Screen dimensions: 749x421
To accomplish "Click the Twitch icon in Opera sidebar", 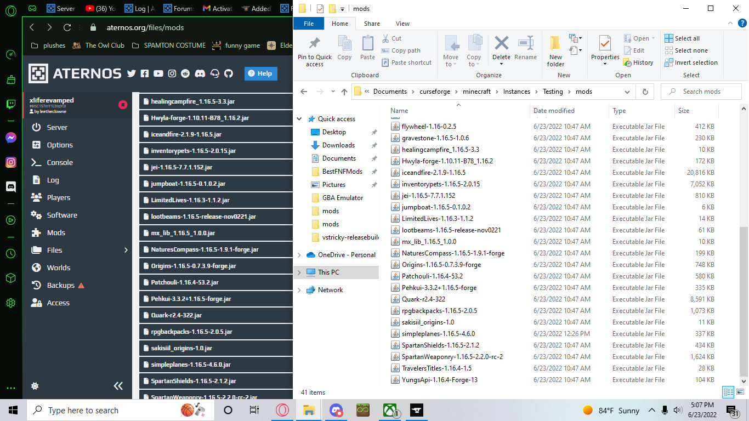I will 10,104.
